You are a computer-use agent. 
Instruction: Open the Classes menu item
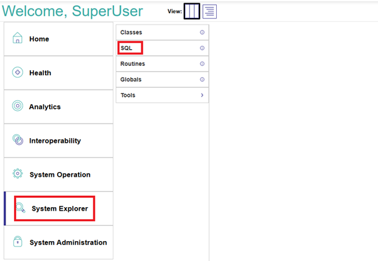click(162, 32)
